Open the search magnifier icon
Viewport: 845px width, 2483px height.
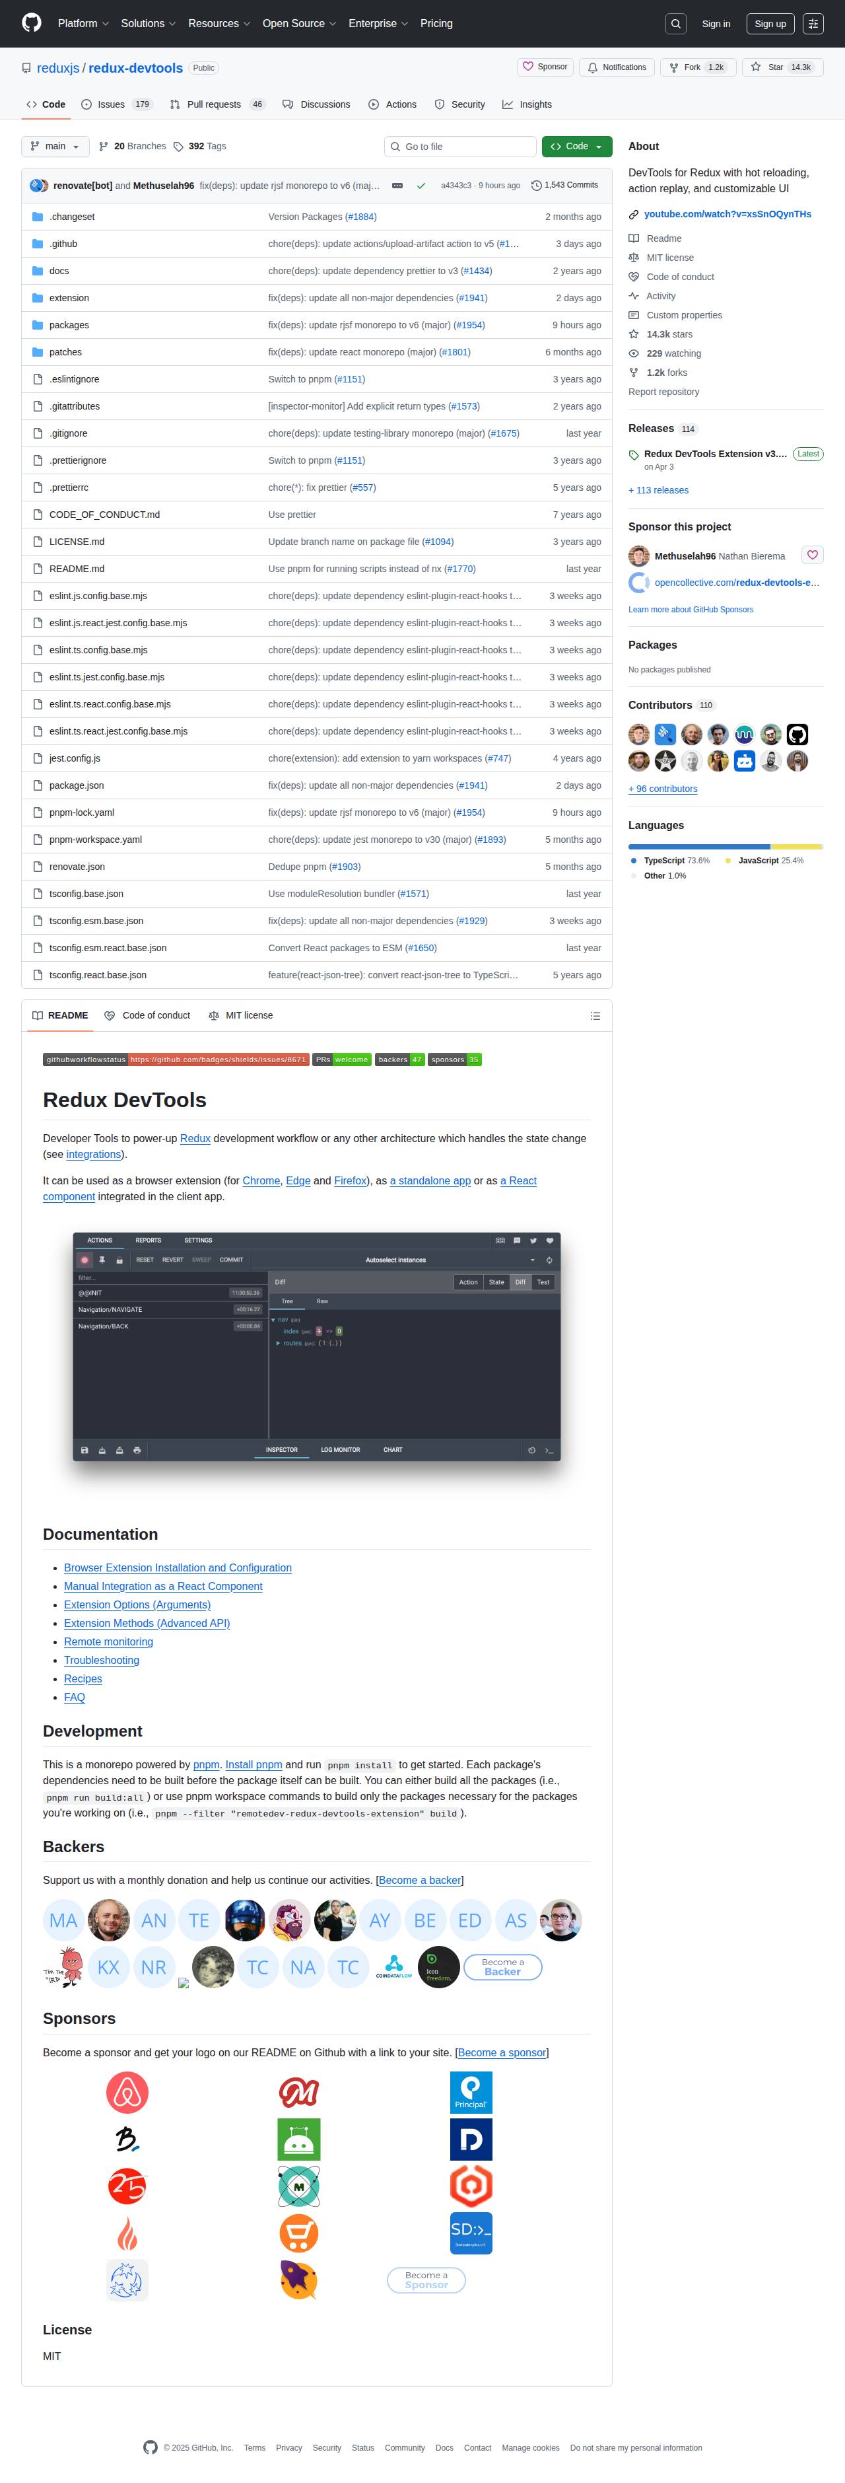pyautogui.click(x=675, y=24)
